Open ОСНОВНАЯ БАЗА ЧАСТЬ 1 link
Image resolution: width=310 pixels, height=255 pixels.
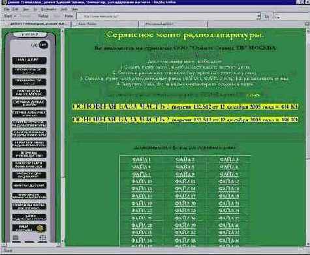coord(185,107)
